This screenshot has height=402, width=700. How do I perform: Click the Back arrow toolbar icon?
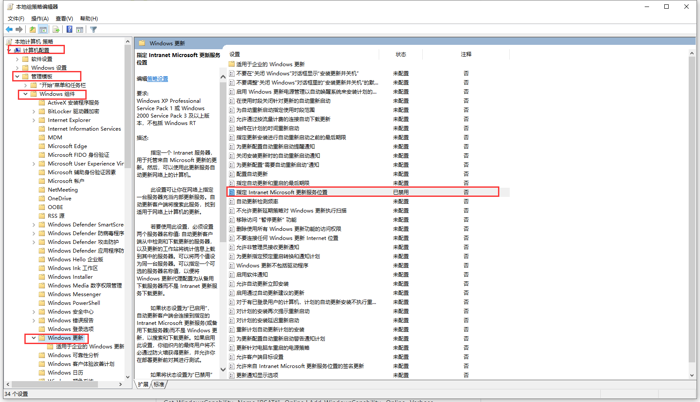[x=9, y=30]
